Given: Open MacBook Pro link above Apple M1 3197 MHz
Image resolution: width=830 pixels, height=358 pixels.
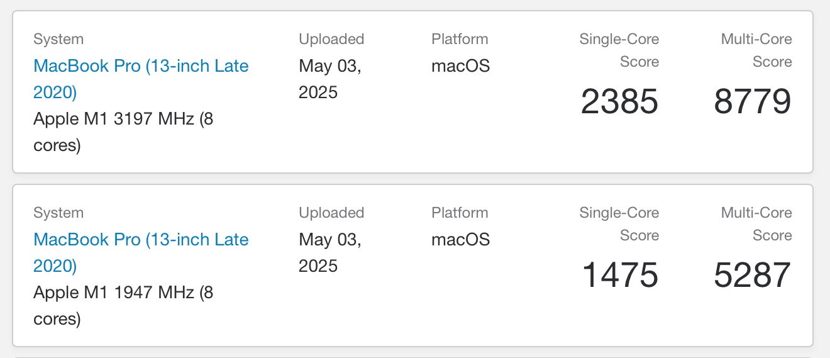Looking at the screenshot, I should 140,66.
